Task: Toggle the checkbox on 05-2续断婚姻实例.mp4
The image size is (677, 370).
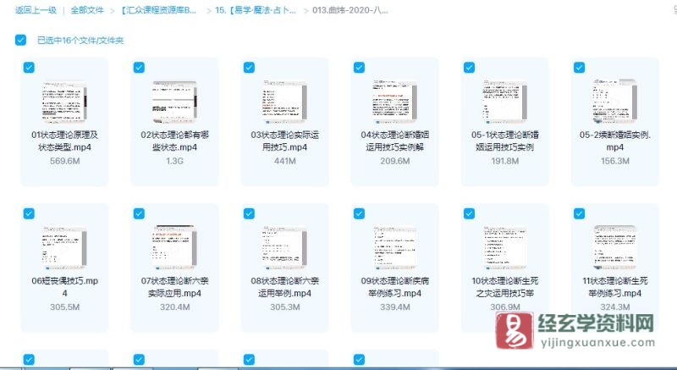Action: (x=579, y=68)
